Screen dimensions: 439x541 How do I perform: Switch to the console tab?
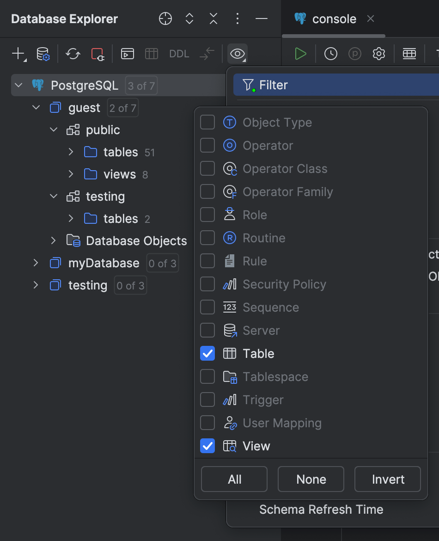pos(334,18)
